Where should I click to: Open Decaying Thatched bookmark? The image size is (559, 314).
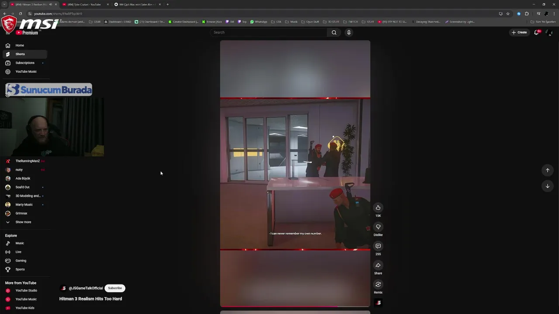tap(426, 22)
